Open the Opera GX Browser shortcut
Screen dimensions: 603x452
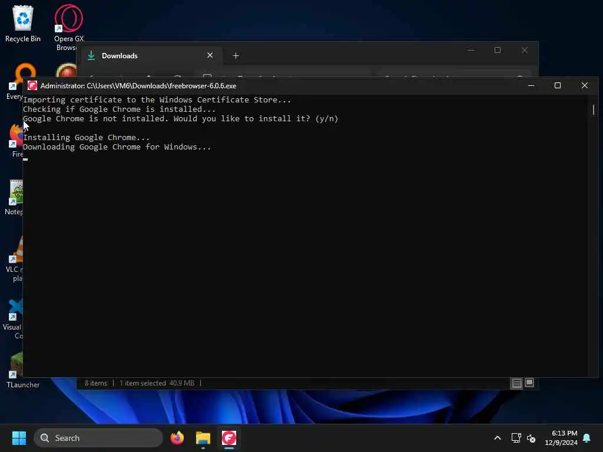tap(69, 28)
